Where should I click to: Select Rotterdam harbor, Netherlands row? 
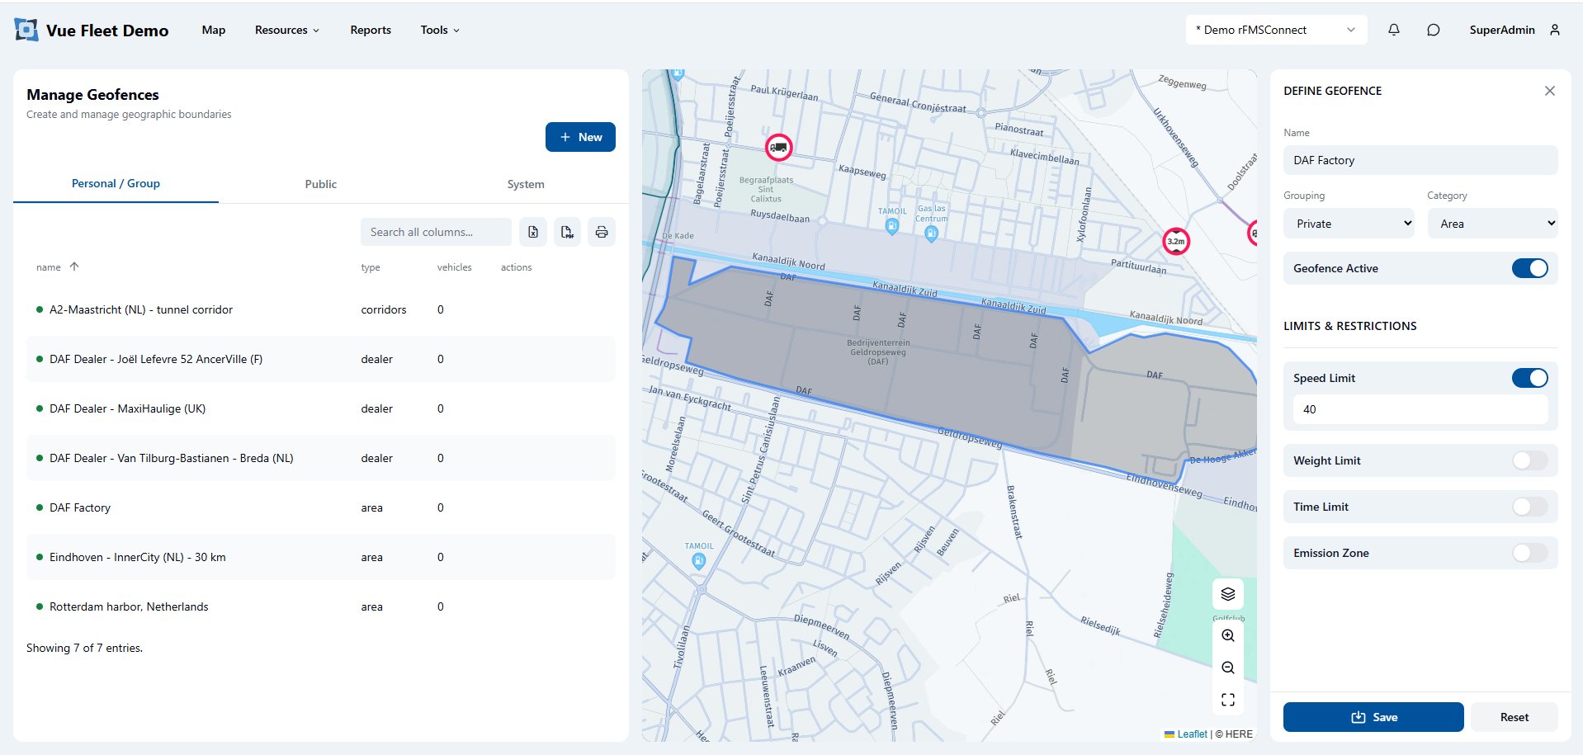[x=321, y=606]
